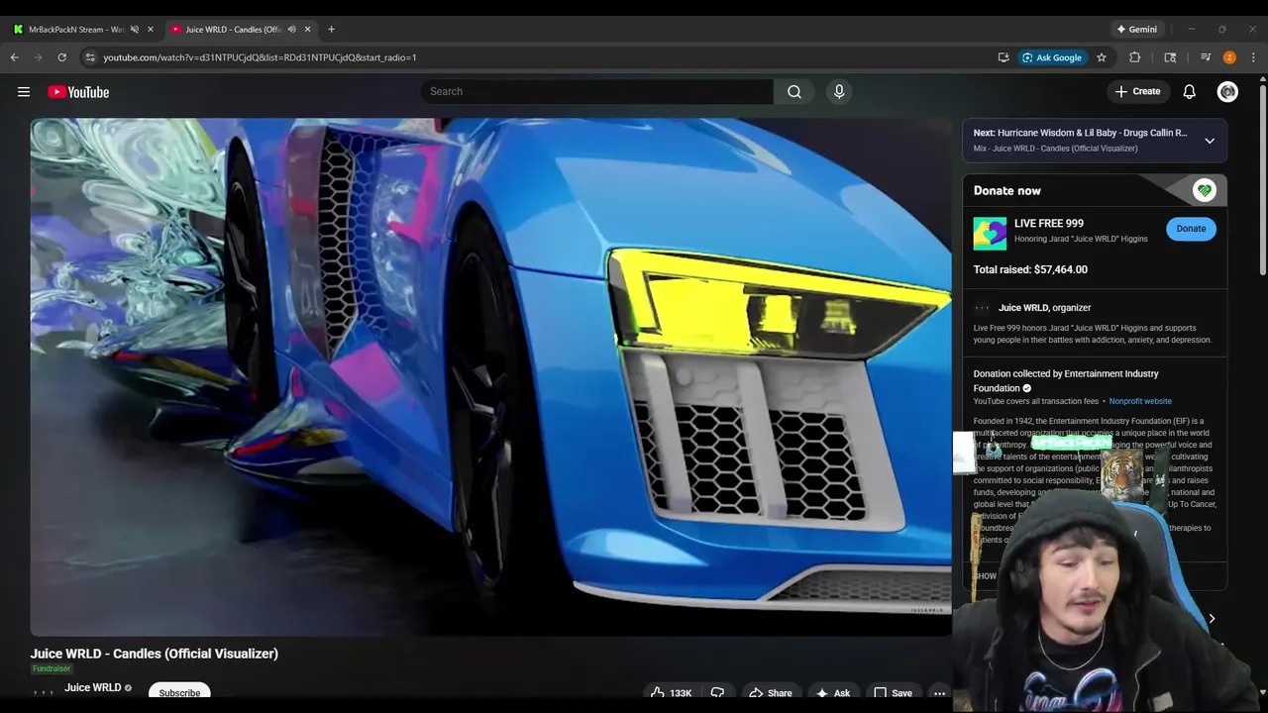Click 'Total raised: $57,464.00' text

point(1030,269)
